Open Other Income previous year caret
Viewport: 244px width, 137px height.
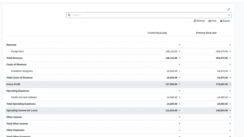click(x=230, y=117)
